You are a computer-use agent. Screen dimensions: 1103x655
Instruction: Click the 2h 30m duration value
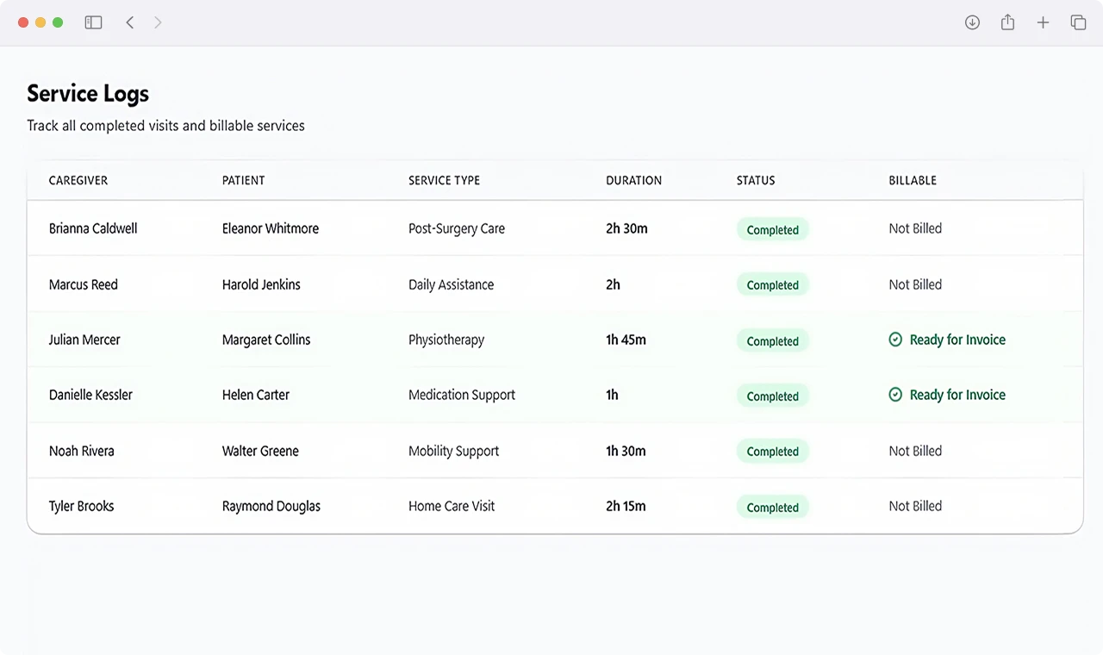pos(626,228)
